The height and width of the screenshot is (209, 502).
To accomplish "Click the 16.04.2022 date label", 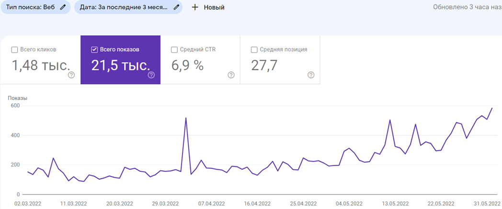I will [x=257, y=203].
